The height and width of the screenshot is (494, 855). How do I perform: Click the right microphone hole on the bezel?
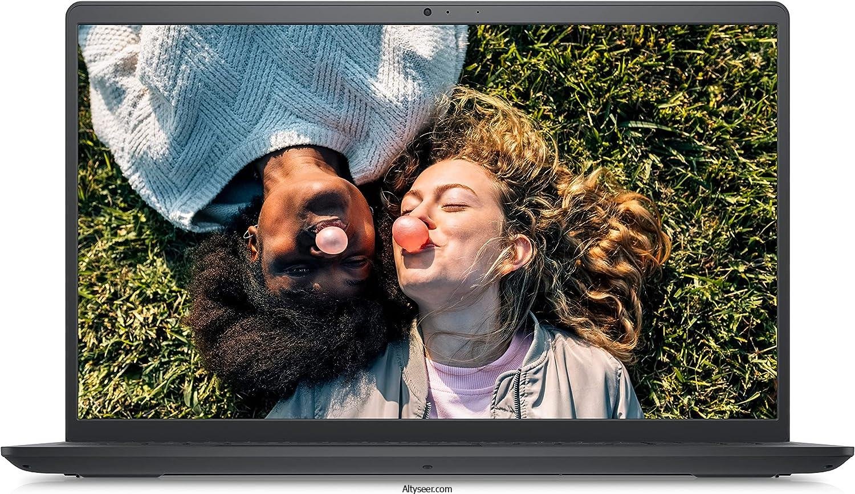[478, 12]
